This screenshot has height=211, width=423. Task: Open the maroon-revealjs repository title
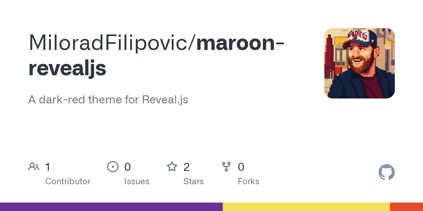click(x=157, y=55)
